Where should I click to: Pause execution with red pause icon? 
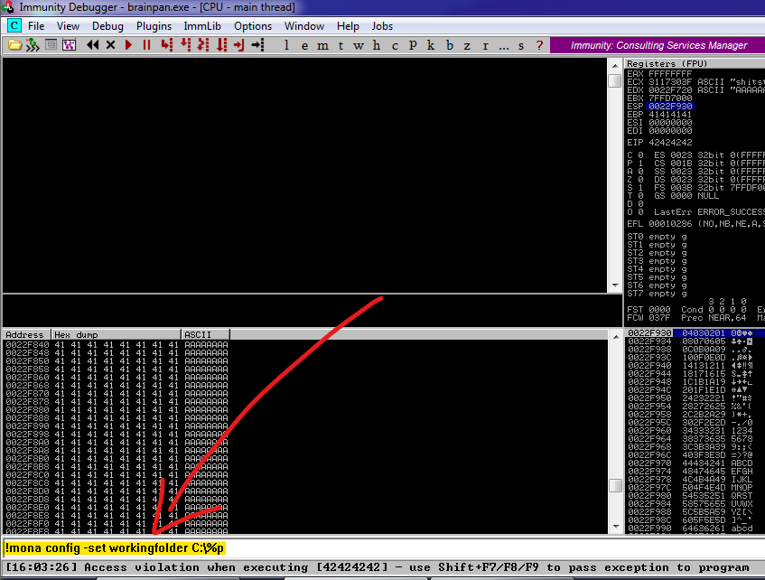click(x=146, y=45)
